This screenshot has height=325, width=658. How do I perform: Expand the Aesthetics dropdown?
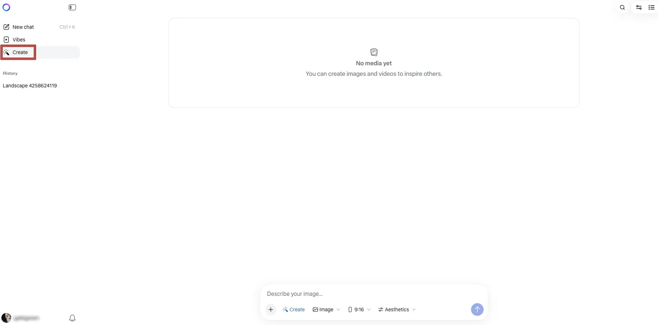point(397,309)
